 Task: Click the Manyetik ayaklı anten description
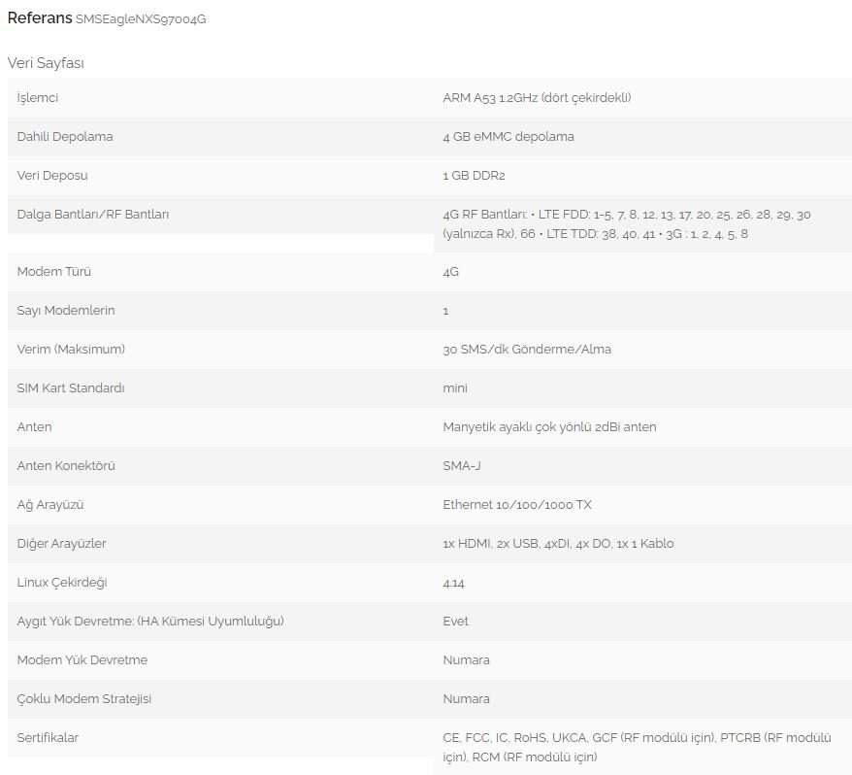click(549, 427)
